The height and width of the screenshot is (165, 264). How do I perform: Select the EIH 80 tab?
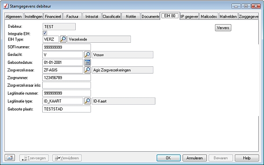[x=170, y=16]
